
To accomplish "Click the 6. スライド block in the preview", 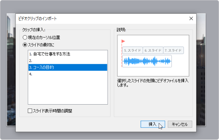I will pos(153,50).
